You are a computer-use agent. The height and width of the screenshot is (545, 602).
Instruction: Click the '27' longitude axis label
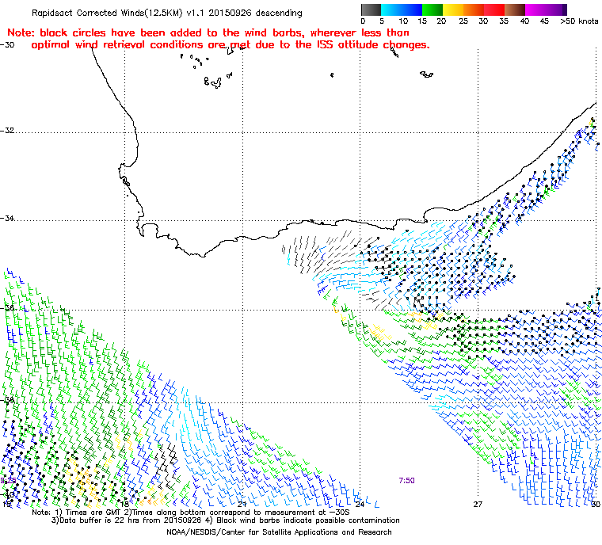[x=478, y=505]
